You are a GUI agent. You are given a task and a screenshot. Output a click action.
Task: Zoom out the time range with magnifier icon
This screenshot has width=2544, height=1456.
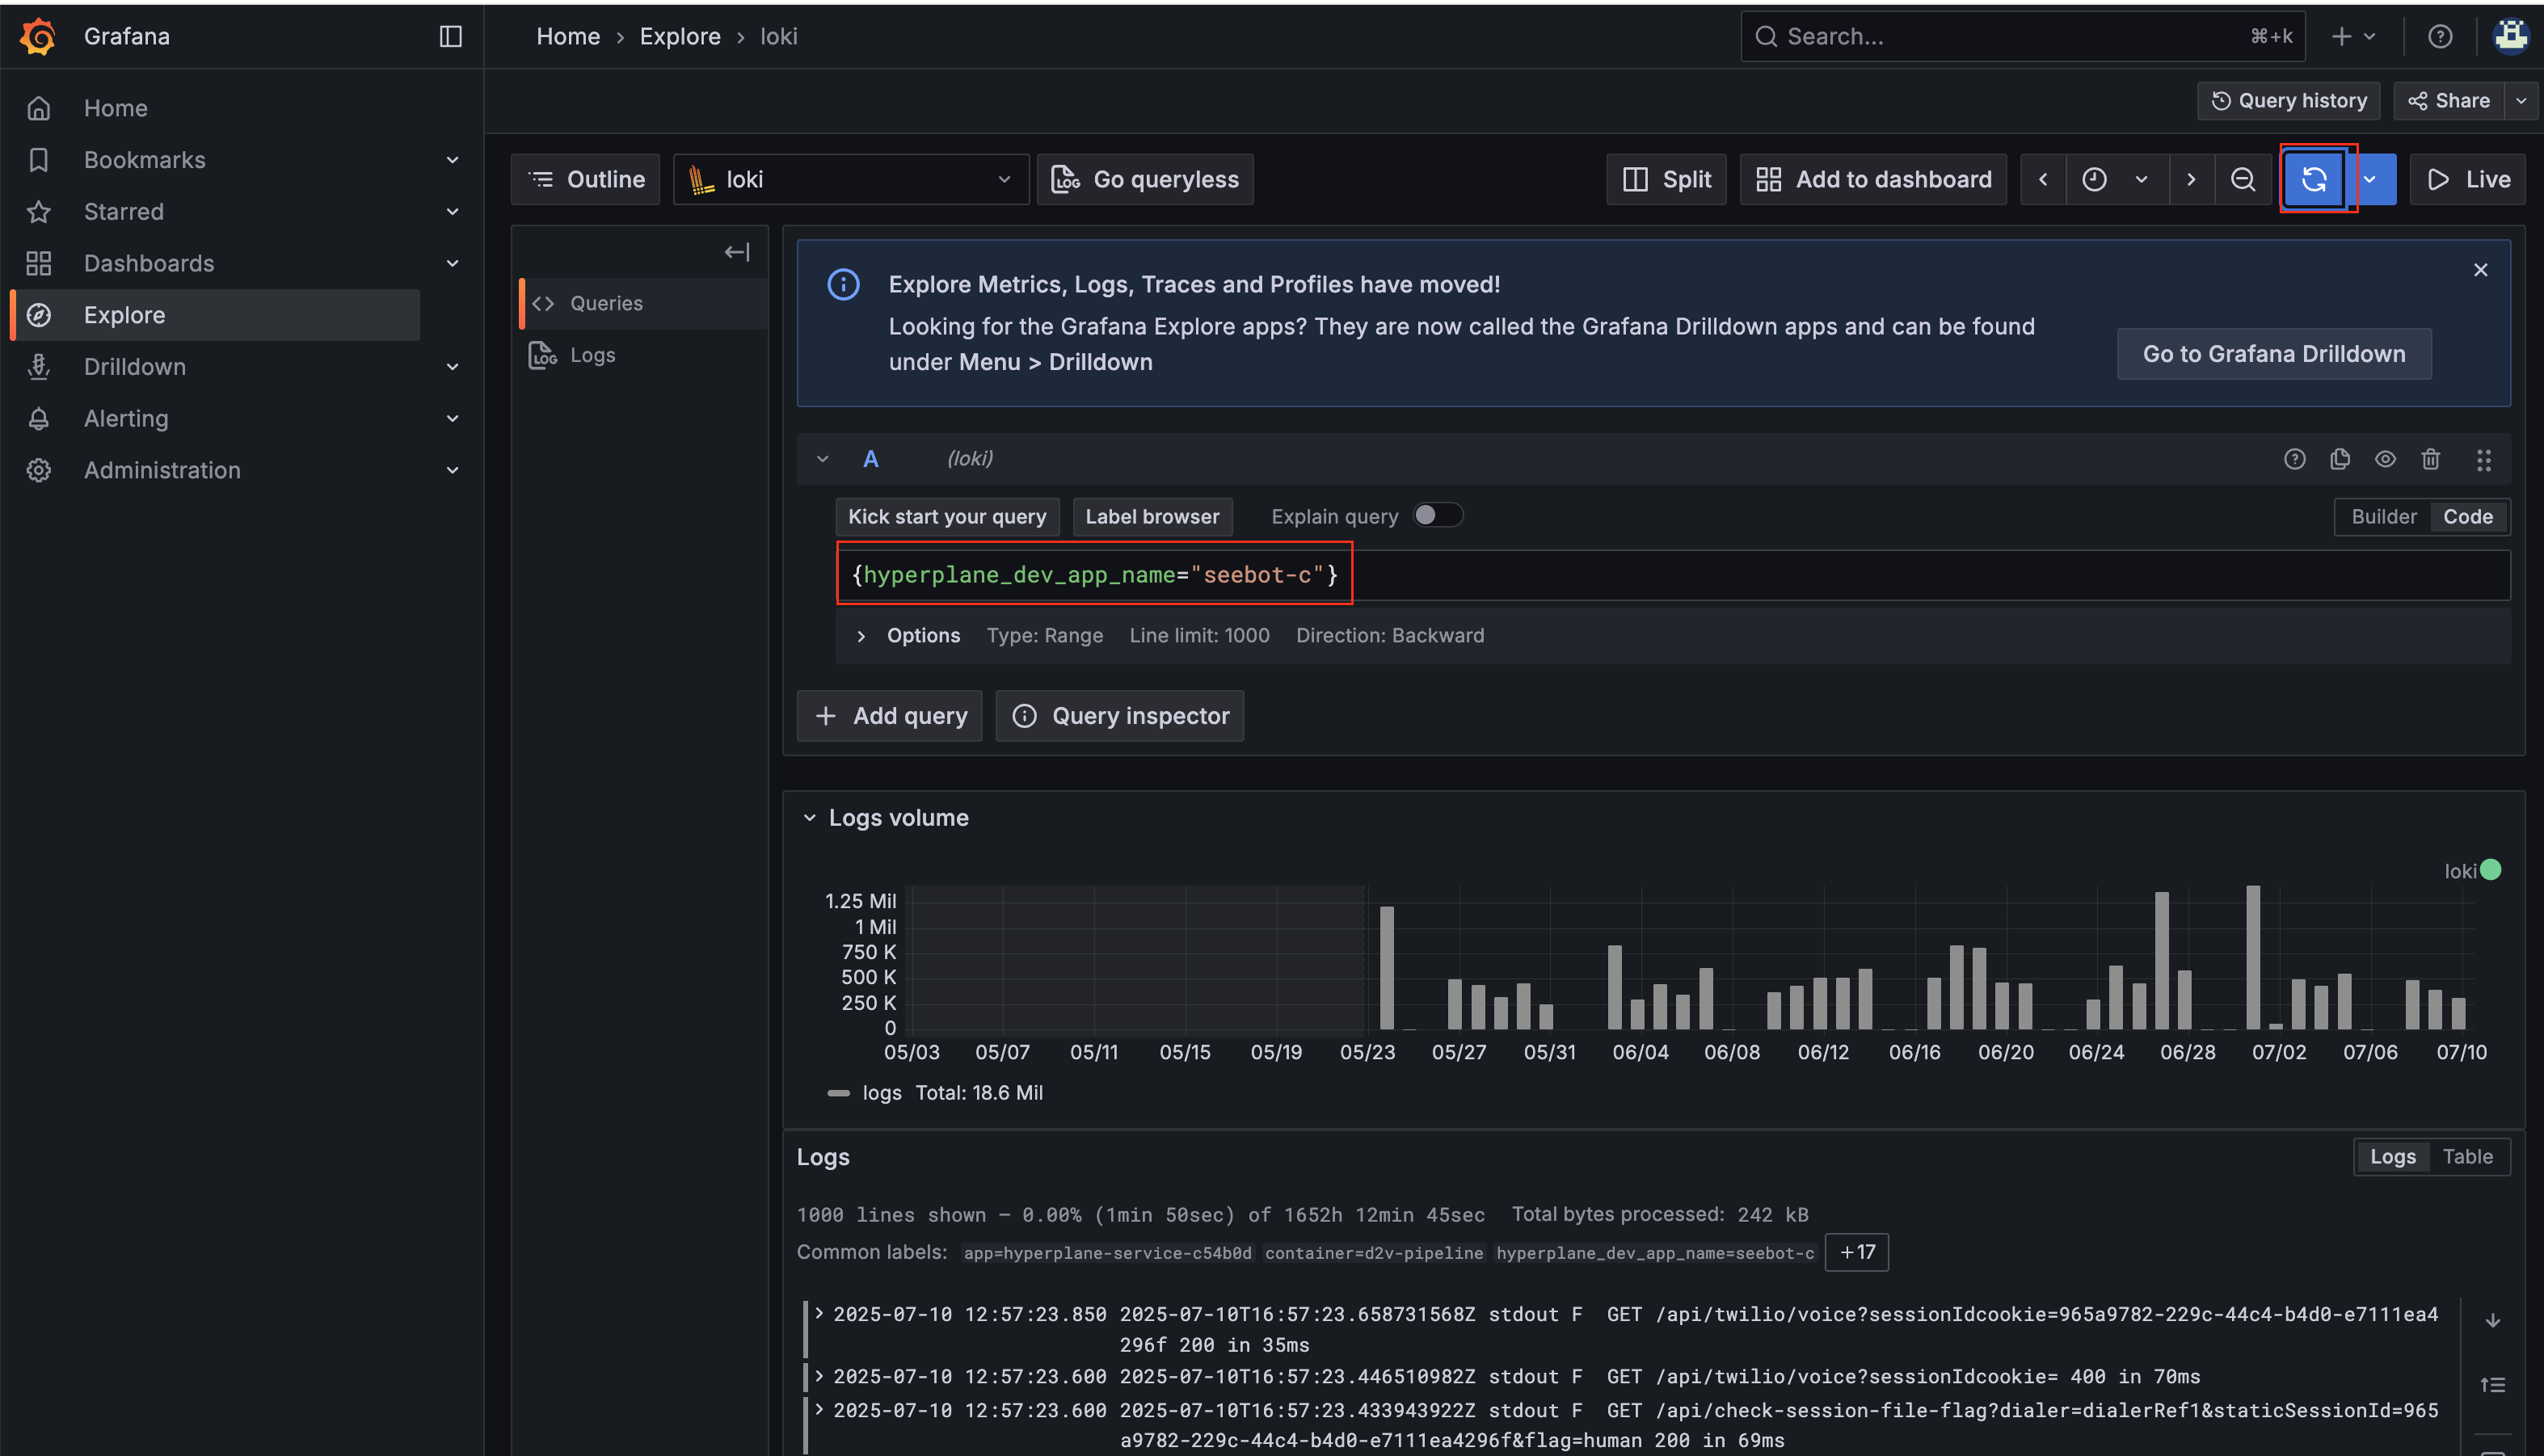pos(2243,179)
